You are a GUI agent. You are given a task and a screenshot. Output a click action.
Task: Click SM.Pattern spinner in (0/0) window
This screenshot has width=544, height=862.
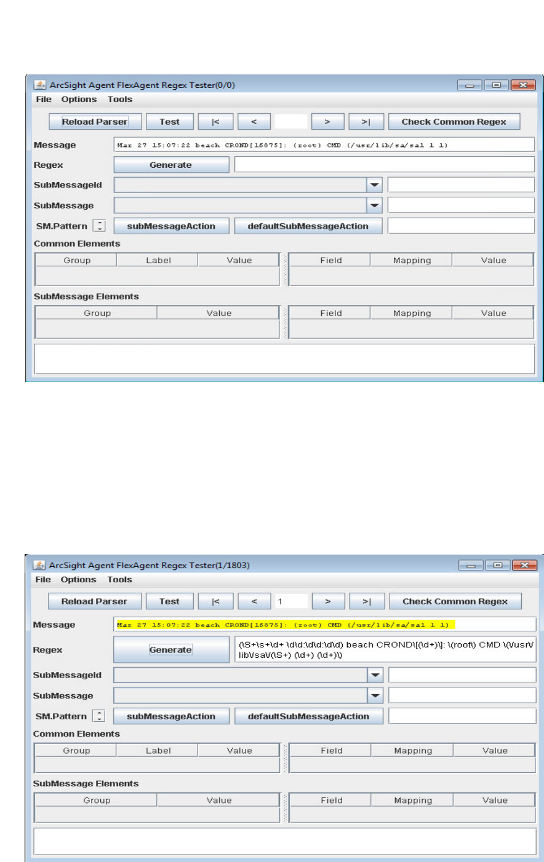[100, 226]
